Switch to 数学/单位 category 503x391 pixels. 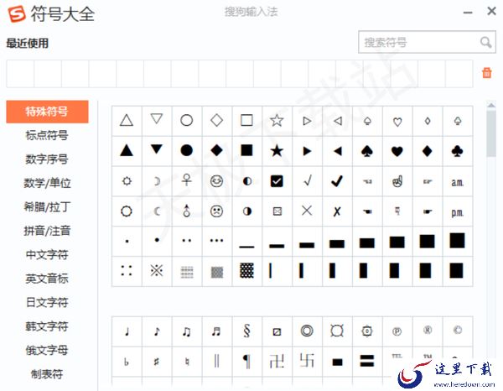(x=47, y=183)
